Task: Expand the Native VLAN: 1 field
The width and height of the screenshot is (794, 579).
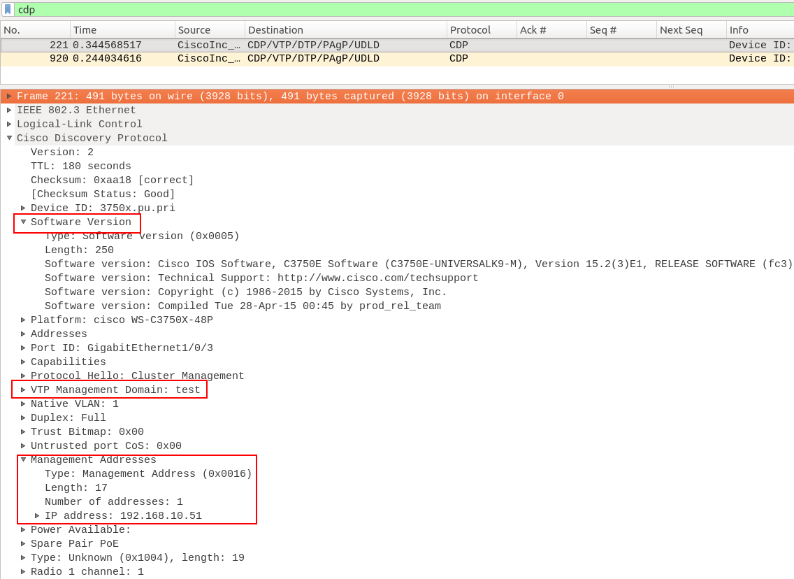Action: coord(23,403)
